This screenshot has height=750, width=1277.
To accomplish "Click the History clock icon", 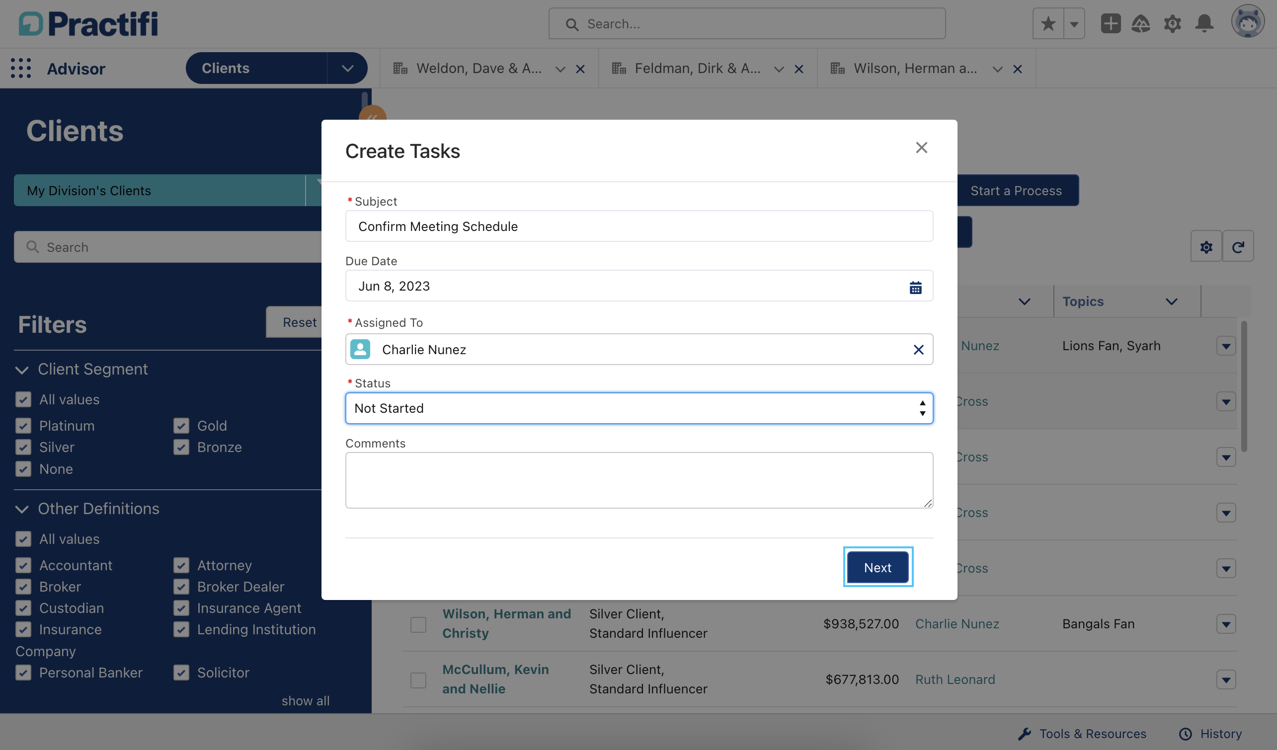I will click(x=1185, y=734).
